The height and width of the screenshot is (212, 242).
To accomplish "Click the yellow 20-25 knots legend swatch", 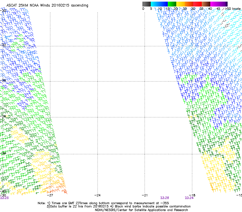I will click(181, 4).
